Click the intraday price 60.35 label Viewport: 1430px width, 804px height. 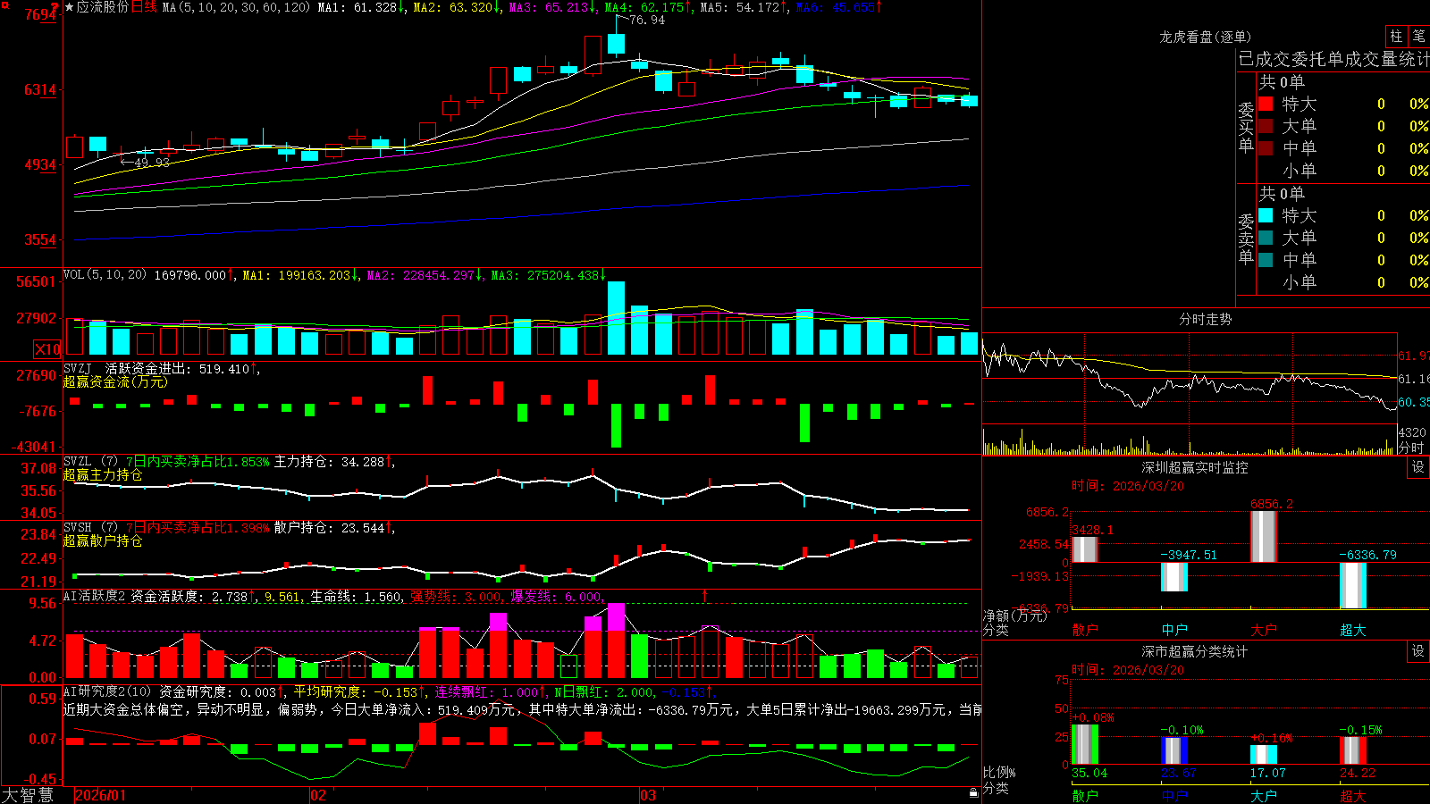point(1414,402)
